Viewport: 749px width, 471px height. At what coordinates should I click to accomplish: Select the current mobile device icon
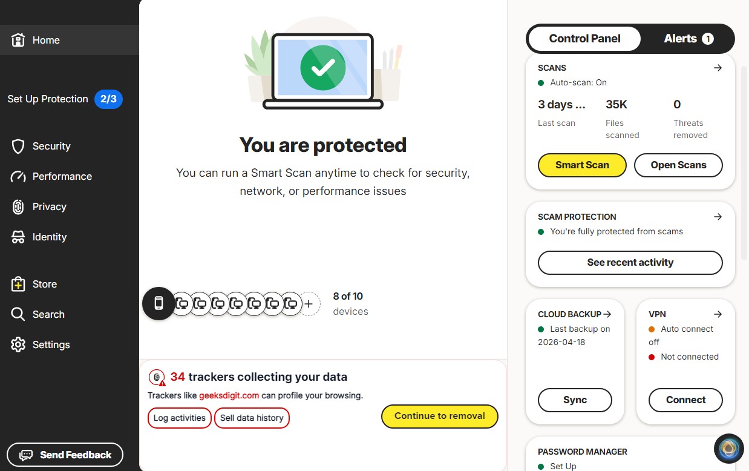pos(159,303)
